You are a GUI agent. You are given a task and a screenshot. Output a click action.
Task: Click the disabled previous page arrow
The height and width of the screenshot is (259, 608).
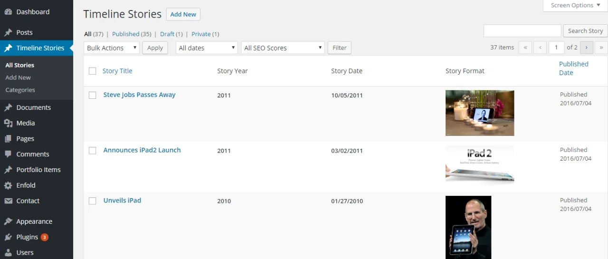540,48
